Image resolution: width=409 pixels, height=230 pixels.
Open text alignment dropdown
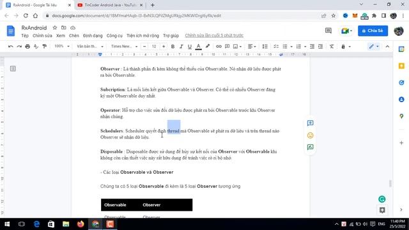click(251, 47)
